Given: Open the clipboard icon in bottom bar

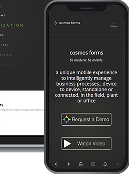Looking at the screenshot, I should click(x=81, y=164).
